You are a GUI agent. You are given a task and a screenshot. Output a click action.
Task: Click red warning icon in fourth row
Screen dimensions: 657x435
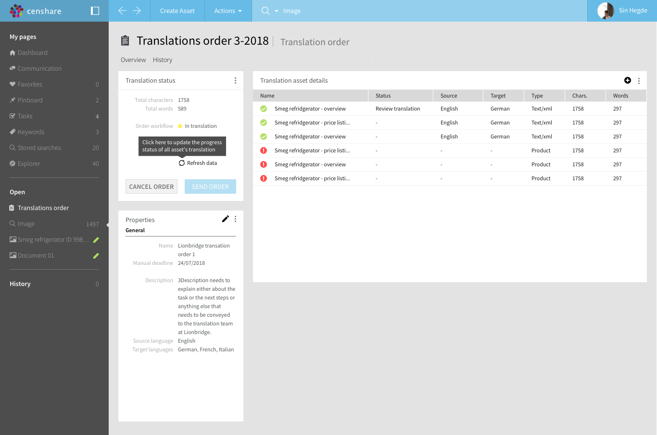coord(264,151)
